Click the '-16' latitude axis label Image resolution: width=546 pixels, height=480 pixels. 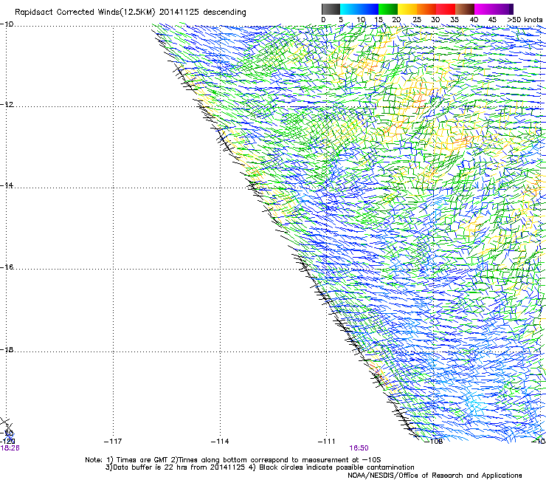pos(7,267)
